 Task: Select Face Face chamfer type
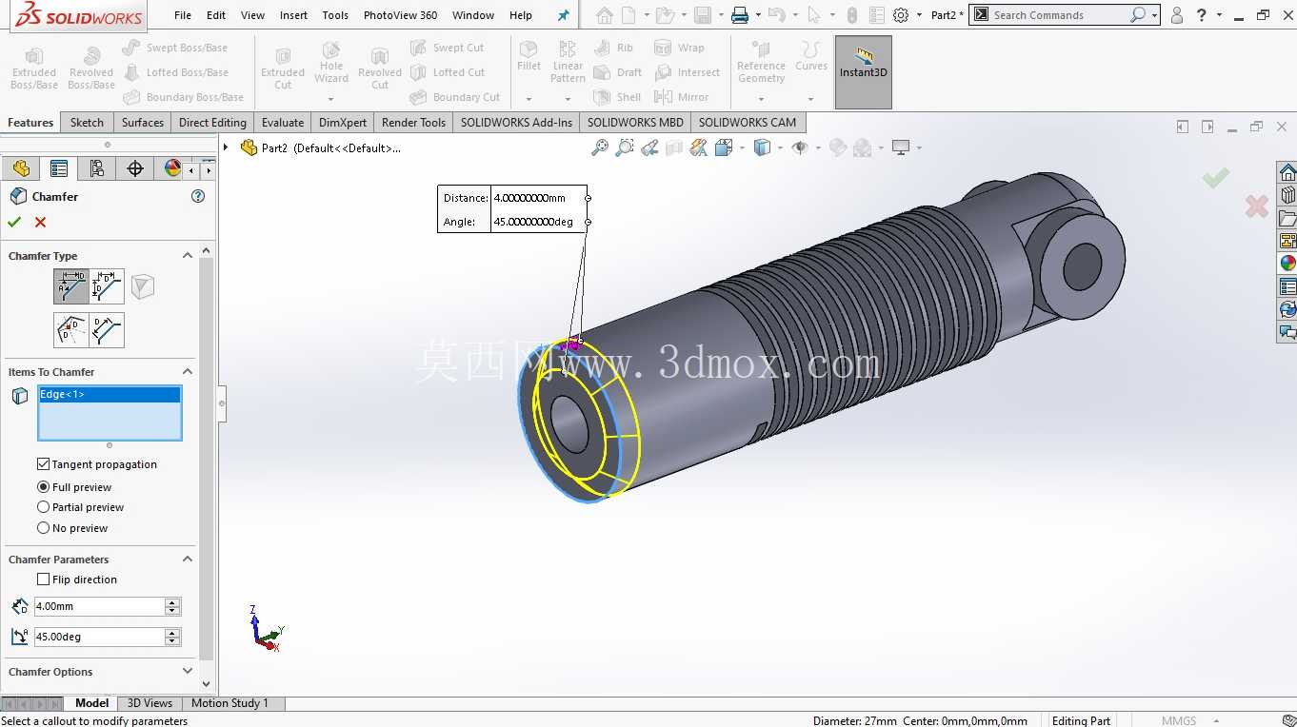[107, 330]
